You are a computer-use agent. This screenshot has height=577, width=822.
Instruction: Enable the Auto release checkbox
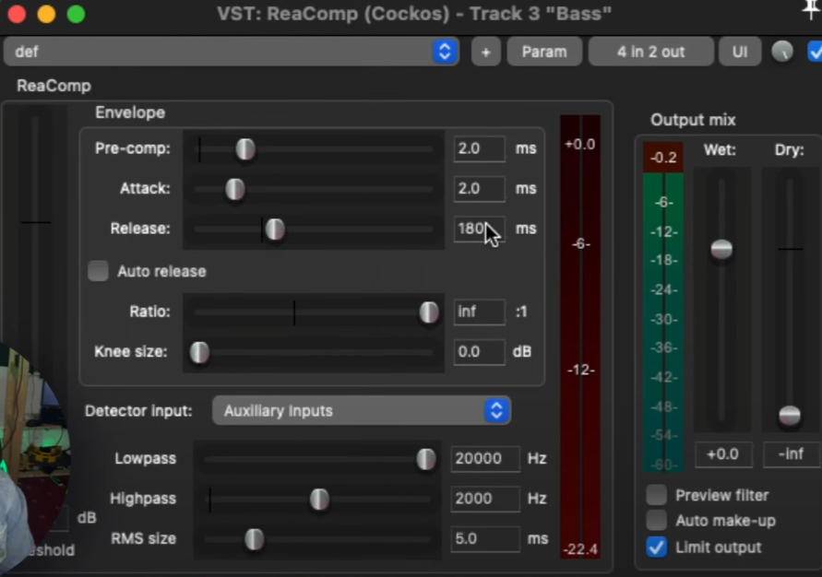(98, 271)
